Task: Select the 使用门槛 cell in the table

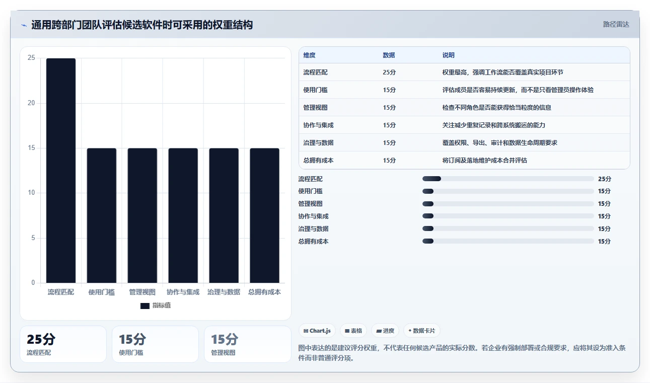Action: click(x=315, y=90)
